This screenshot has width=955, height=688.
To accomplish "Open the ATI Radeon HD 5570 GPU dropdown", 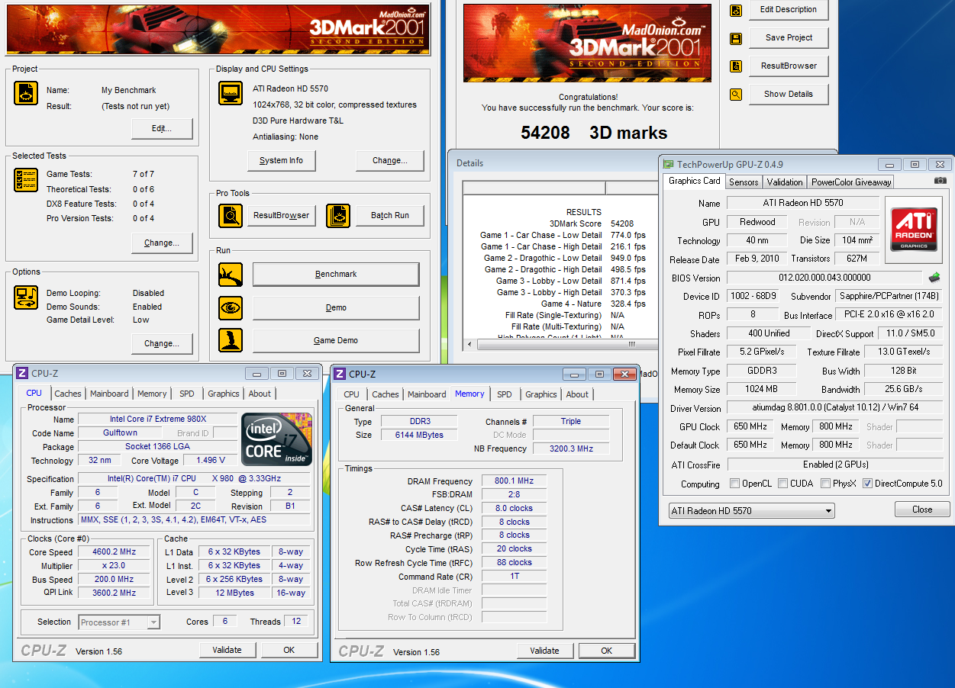I will tap(751, 510).
